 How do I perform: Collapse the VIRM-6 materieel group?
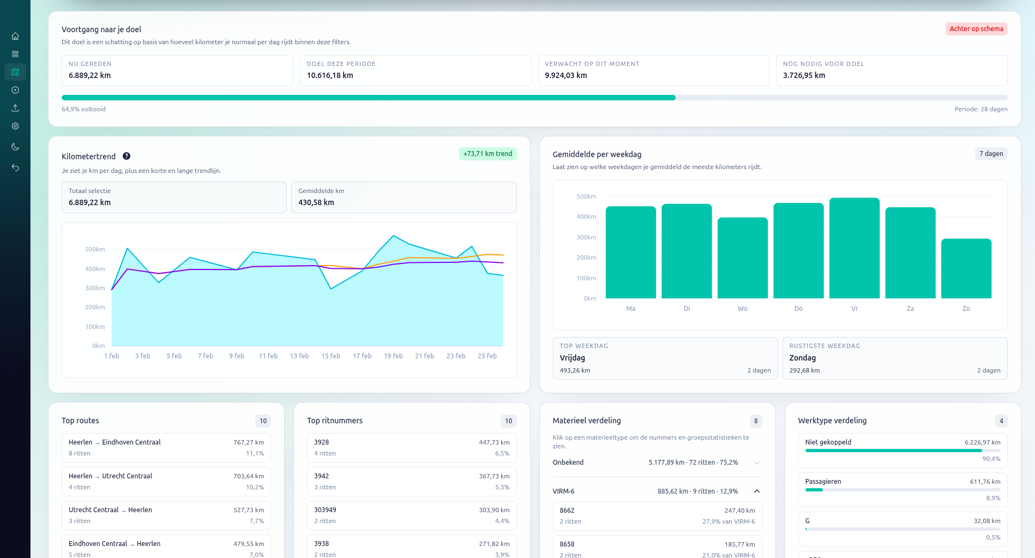click(756, 491)
